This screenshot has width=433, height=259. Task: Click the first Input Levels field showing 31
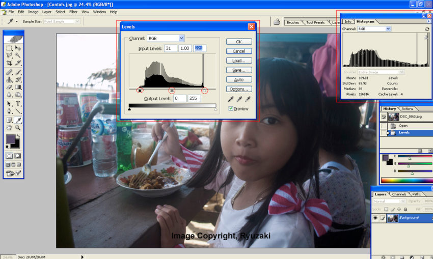(x=170, y=48)
